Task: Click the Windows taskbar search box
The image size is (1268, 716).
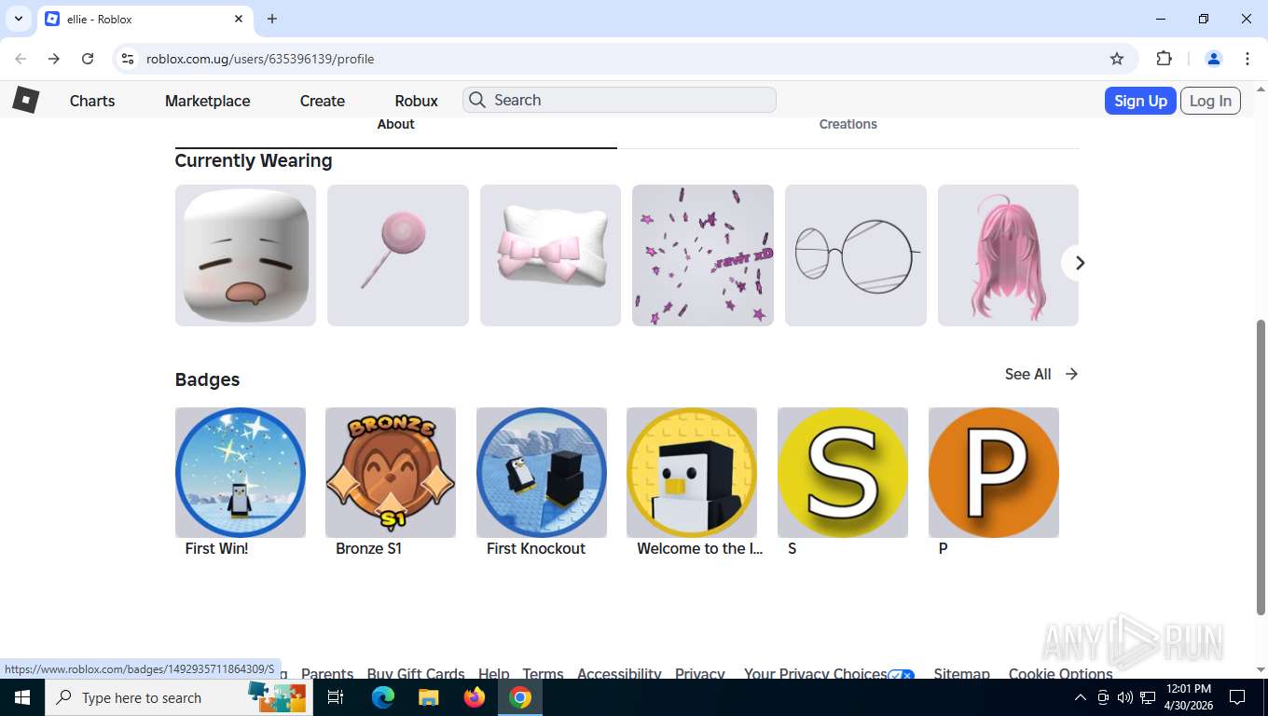Action: pos(178,697)
